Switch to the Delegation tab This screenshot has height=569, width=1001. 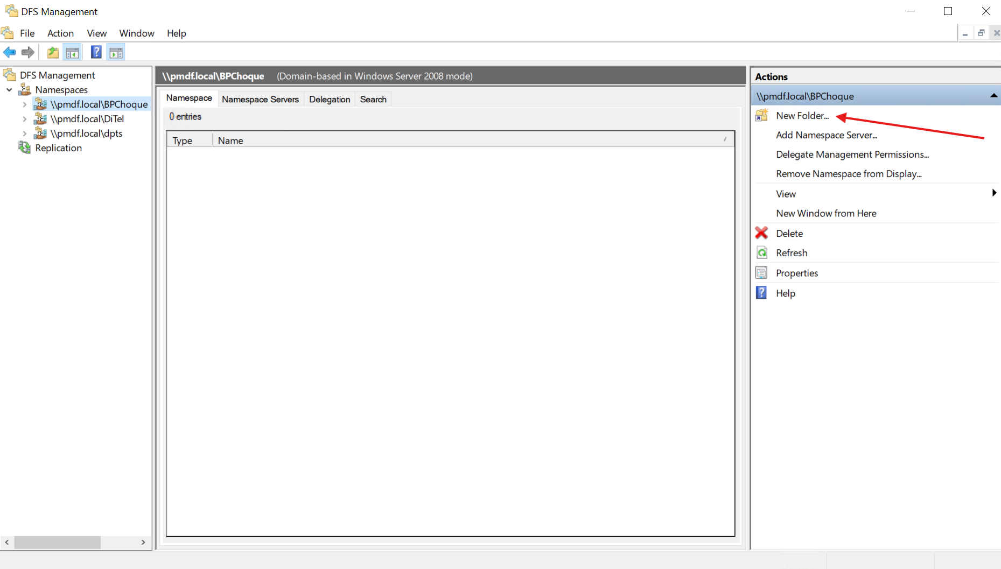330,99
